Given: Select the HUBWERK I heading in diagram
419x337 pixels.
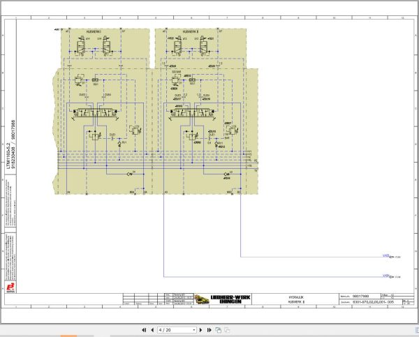Looking at the screenshot, I should [94, 32].
